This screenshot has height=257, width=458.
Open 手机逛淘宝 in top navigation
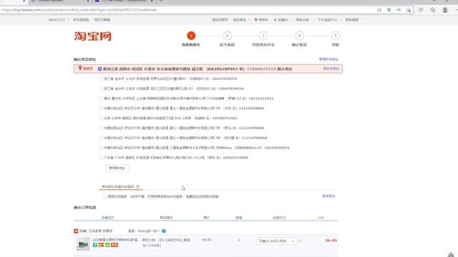point(81,20)
